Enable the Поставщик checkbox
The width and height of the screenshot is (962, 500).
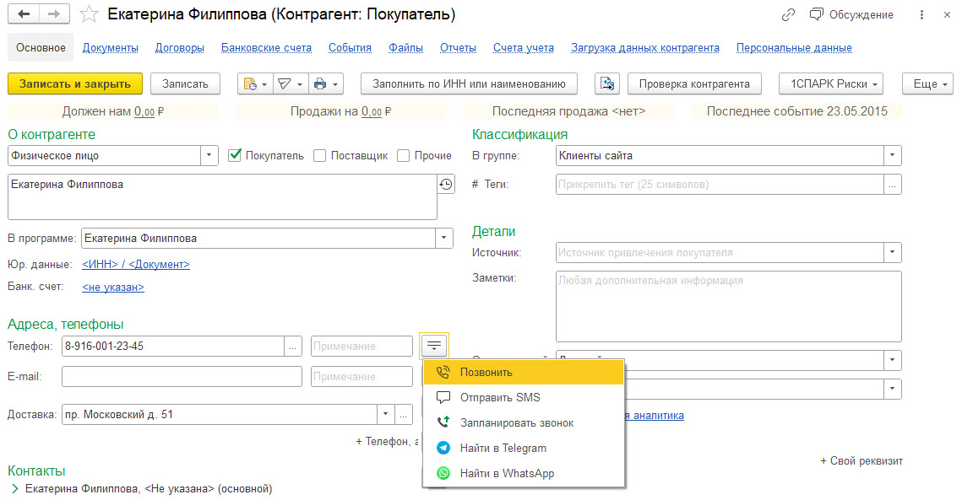319,156
